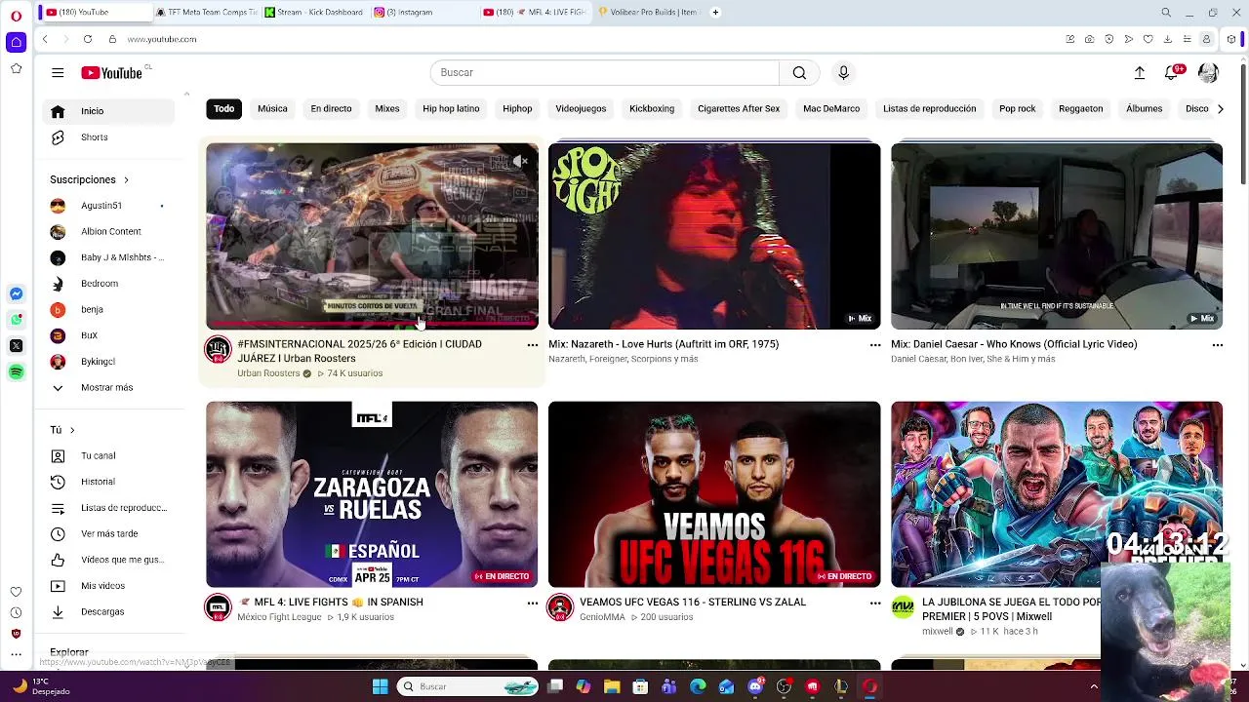Unmute the FMS video preview
Screen dimensions: 1249x702
520,161
